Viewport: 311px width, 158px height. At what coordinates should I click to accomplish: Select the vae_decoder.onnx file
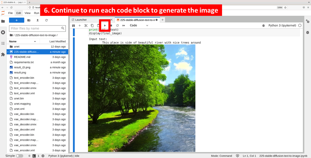pyautogui.click(x=38, y=124)
